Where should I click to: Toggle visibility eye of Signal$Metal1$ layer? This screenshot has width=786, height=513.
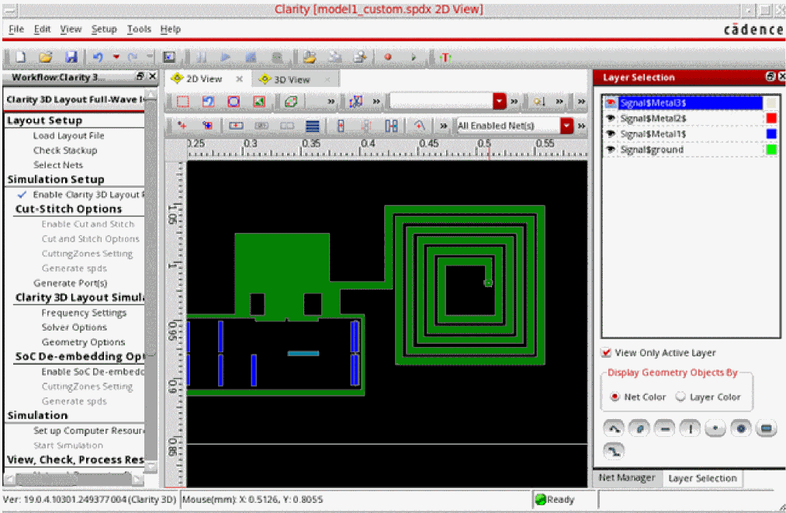[x=611, y=134]
